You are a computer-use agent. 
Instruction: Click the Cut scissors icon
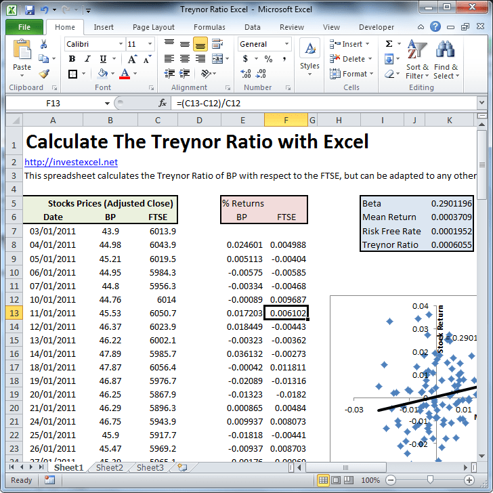coord(43,44)
